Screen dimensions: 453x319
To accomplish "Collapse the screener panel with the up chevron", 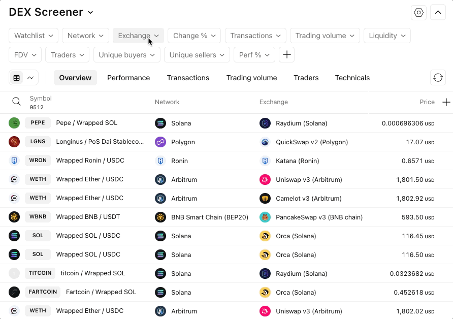I will [x=438, y=13].
